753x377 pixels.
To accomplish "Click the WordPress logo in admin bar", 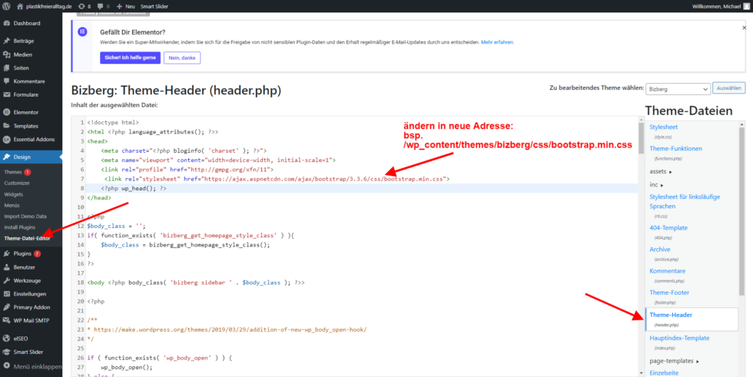I will tap(6, 7).
